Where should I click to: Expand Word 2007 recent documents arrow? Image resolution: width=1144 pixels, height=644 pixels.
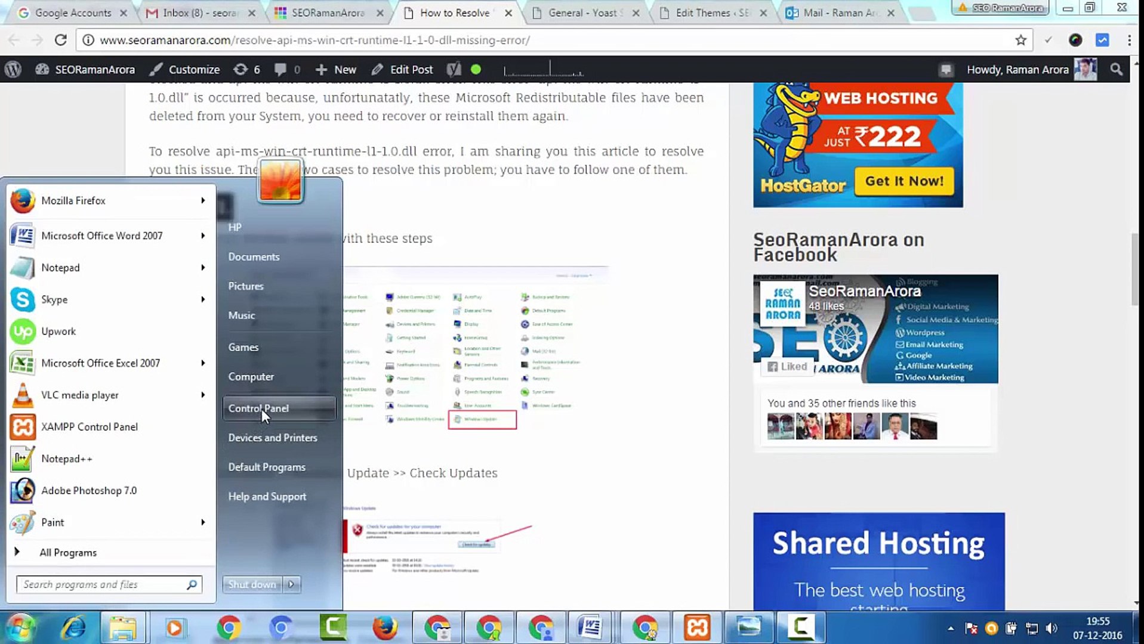(203, 236)
